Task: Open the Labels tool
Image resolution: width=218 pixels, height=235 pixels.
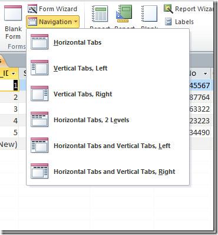Action: (179, 22)
